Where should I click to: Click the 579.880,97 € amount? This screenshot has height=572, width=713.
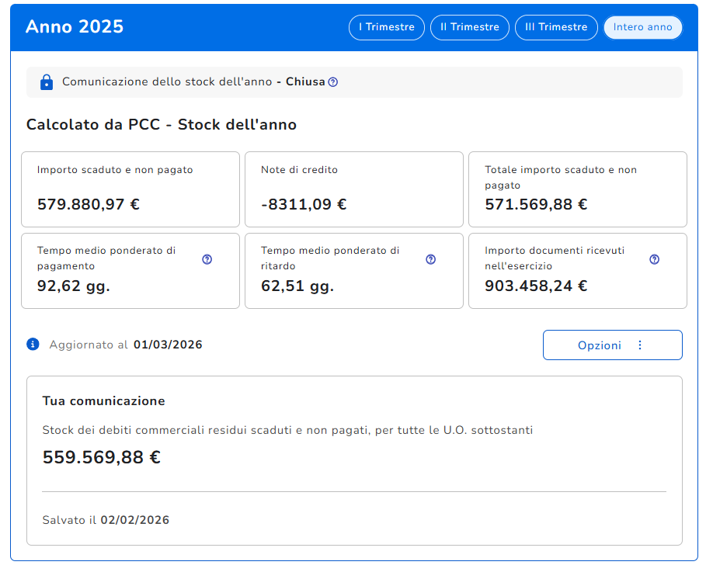[89, 204]
